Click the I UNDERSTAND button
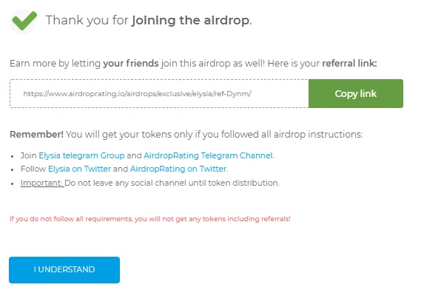Viewport: 424px width, 293px height. [x=64, y=270]
